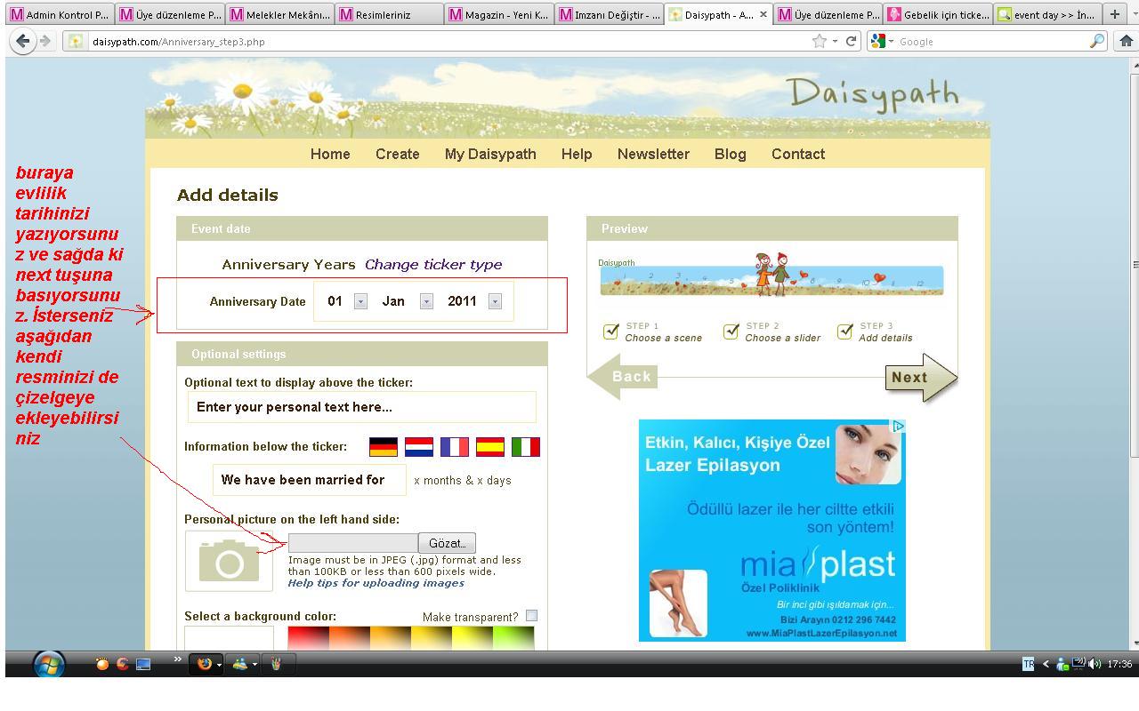This screenshot has height=711, width=1139.
Task: Open the anniversary year dropdown
Action: 495,301
